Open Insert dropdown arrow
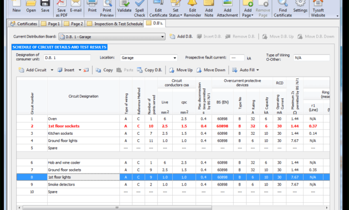The width and height of the screenshot is (349, 210). click(x=80, y=70)
